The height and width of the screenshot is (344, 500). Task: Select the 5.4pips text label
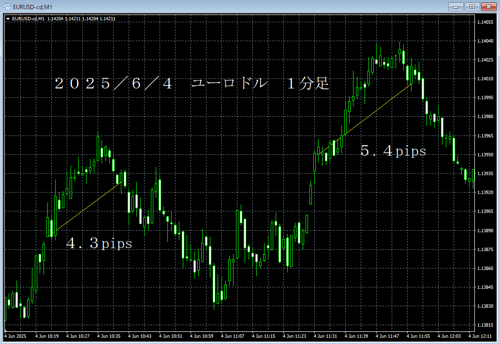[393, 150]
